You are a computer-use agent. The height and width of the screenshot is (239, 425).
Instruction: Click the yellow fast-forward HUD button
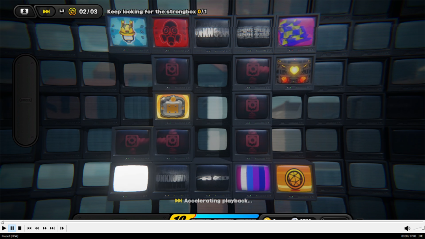[46, 11]
